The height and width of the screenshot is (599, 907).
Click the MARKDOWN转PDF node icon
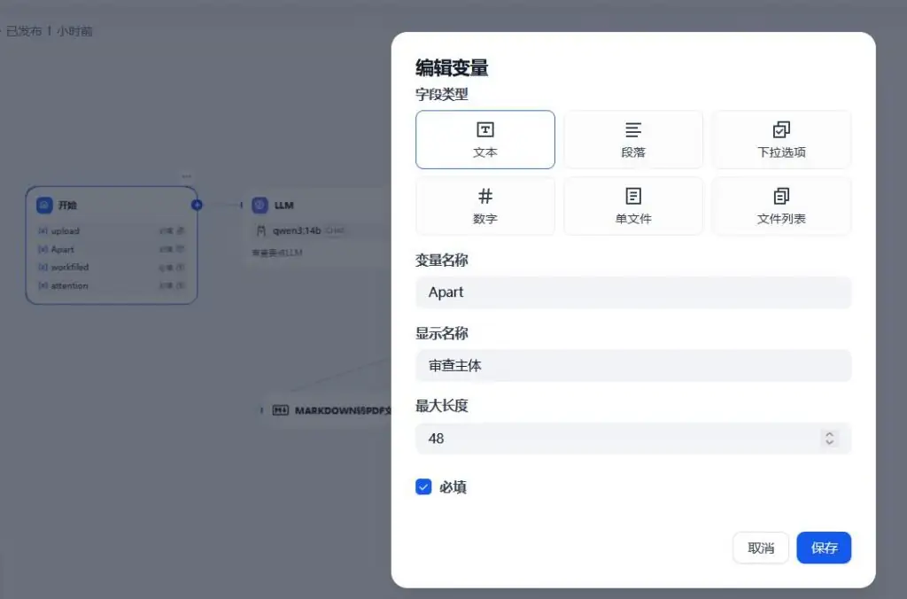click(x=281, y=409)
